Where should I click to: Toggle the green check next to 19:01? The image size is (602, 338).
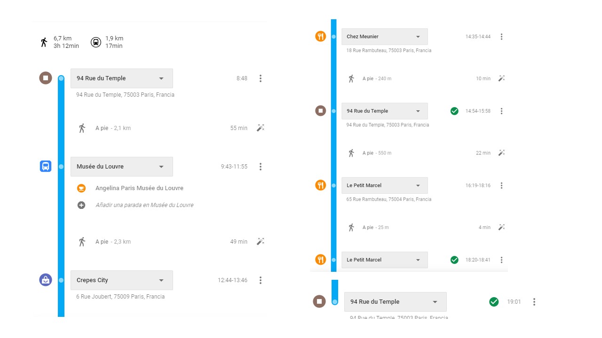click(x=494, y=302)
